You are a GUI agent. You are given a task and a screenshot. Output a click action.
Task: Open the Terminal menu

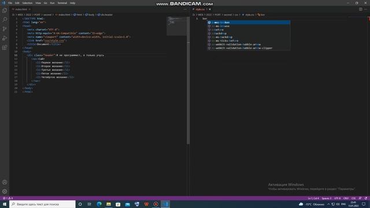click(x=62, y=3)
